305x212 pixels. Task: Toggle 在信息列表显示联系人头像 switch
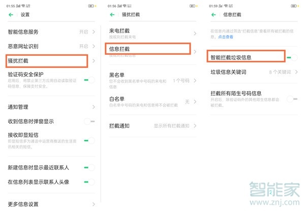click(89, 182)
